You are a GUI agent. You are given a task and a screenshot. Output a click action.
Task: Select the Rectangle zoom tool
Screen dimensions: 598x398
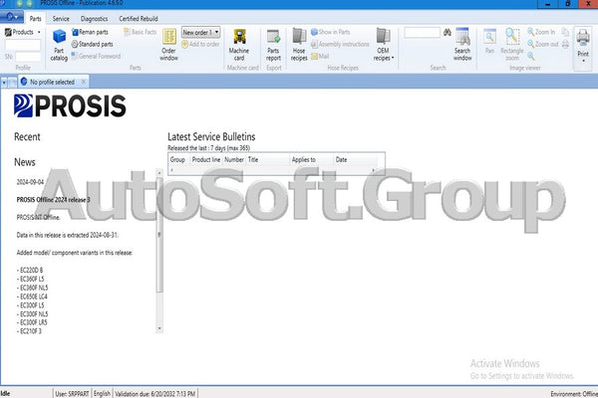coord(512,45)
